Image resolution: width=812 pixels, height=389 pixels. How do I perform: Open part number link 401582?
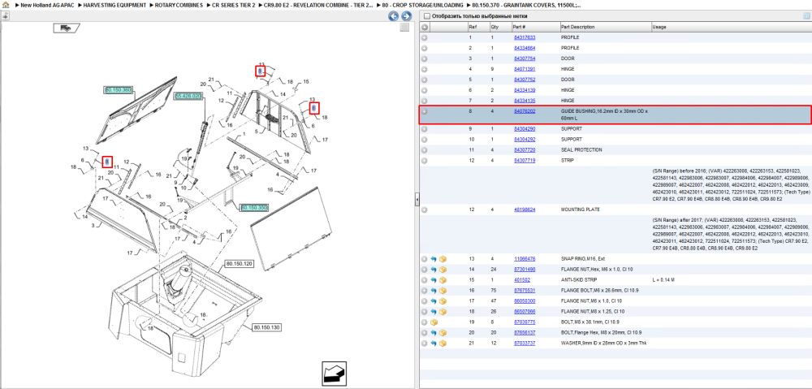click(x=522, y=279)
